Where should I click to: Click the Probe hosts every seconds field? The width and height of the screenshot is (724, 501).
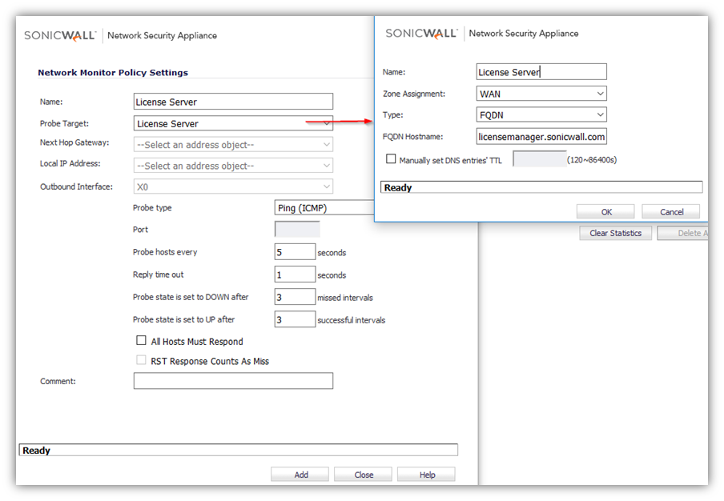295,252
